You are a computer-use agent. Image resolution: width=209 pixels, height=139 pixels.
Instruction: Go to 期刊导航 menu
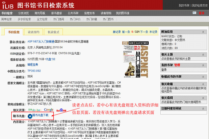(x=40, y=13)
